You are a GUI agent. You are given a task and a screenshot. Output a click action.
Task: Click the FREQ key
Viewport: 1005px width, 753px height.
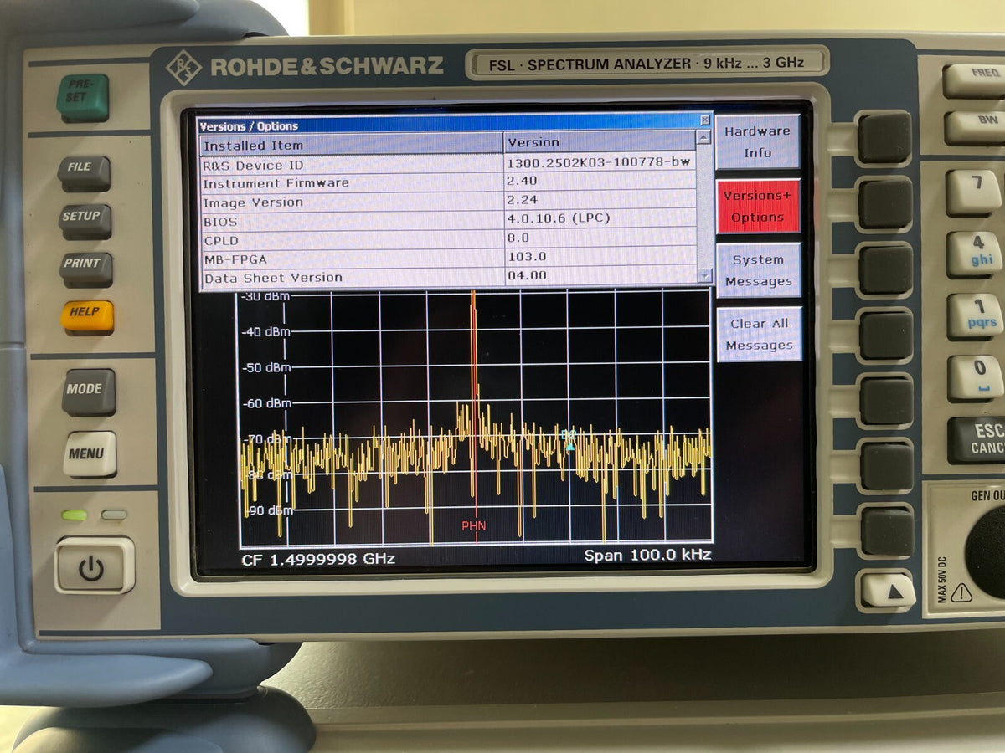click(x=976, y=80)
